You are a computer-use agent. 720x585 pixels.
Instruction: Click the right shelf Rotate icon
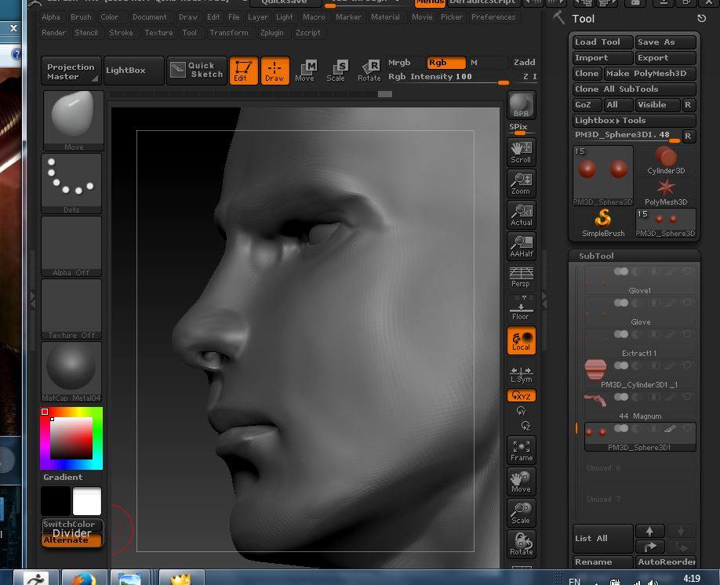[x=521, y=544]
